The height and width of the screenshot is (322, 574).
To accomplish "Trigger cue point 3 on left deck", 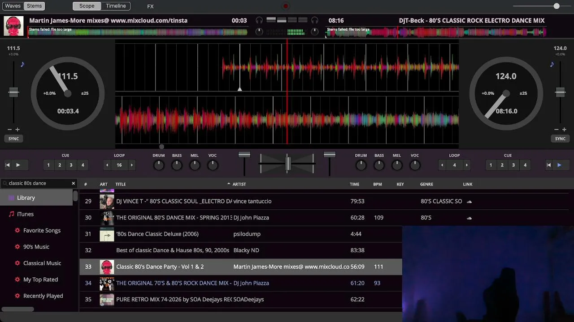I will pyautogui.click(x=71, y=165).
